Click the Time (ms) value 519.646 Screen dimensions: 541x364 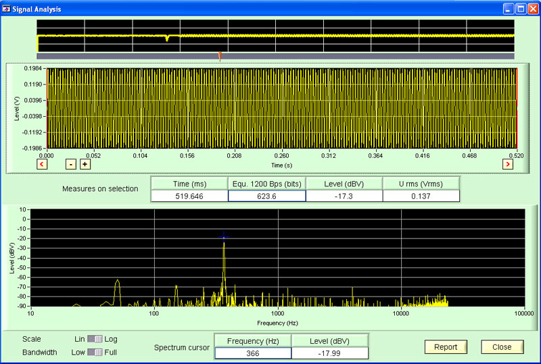click(189, 196)
